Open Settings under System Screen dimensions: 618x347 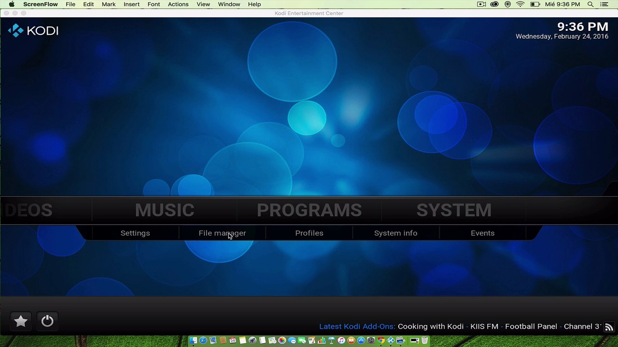click(x=135, y=233)
